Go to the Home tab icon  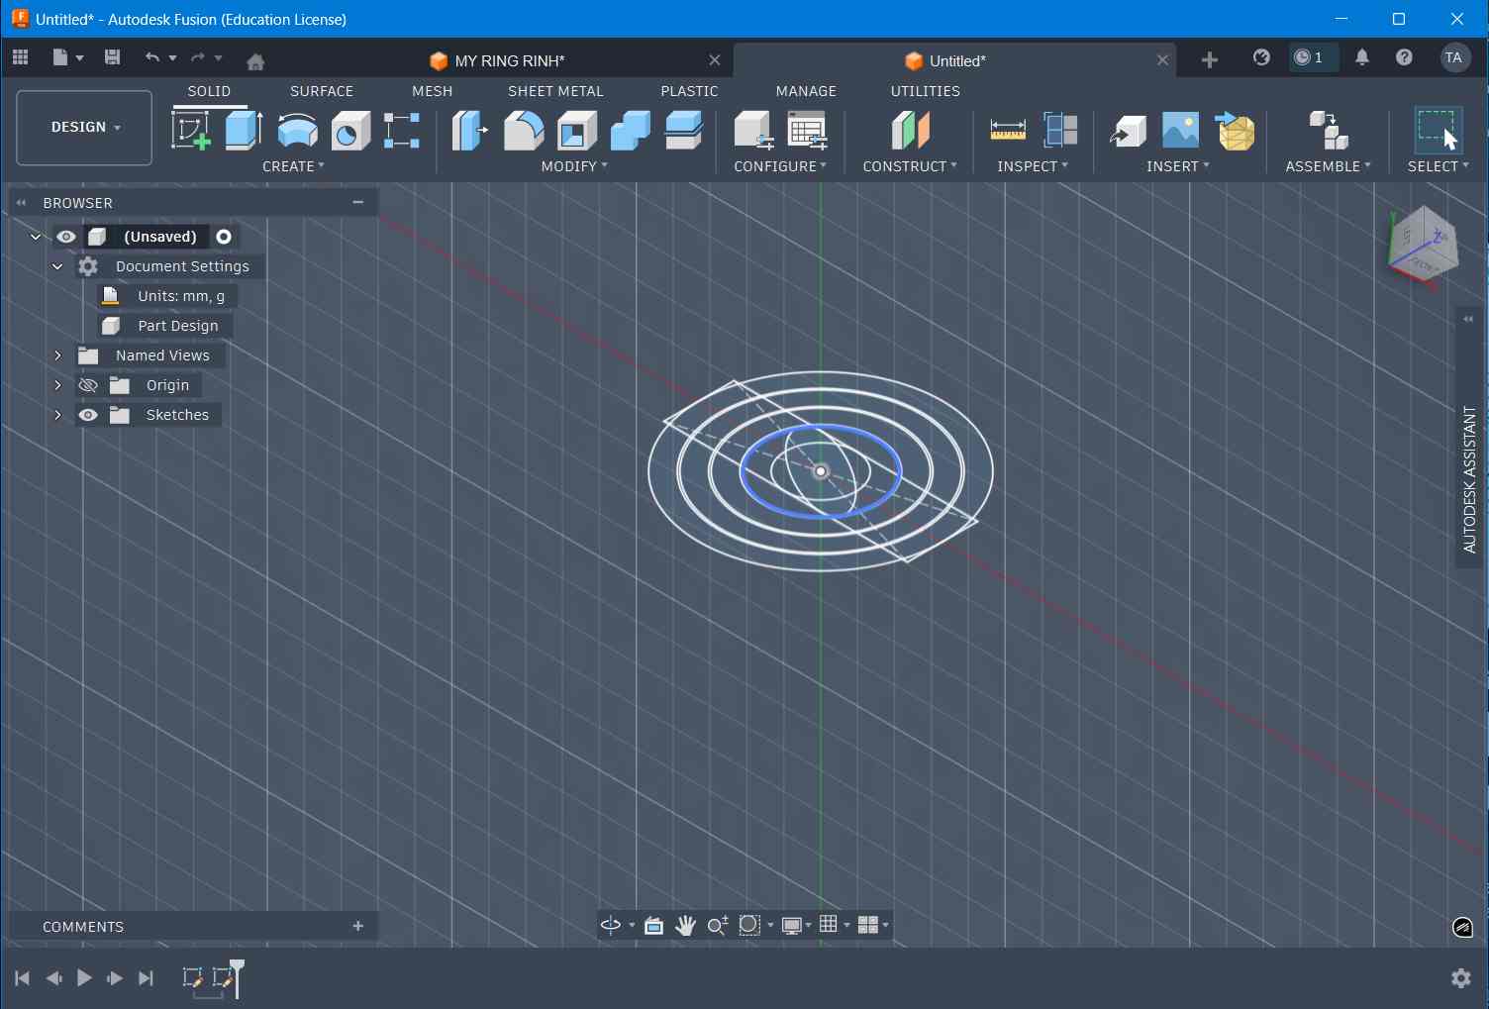click(x=255, y=61)
